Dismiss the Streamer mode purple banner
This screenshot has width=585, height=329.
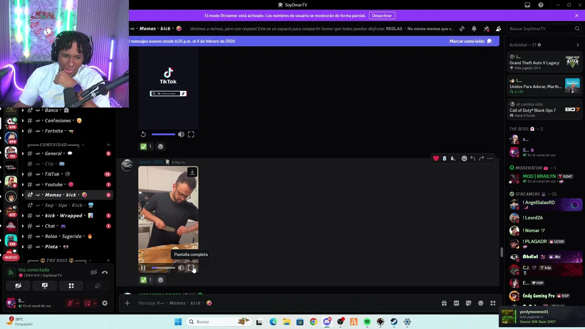tap(577, 16)
